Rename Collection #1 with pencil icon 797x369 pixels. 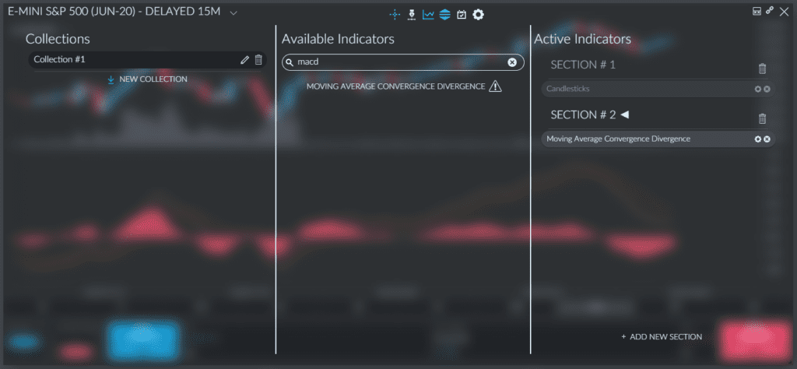point(244,60)
